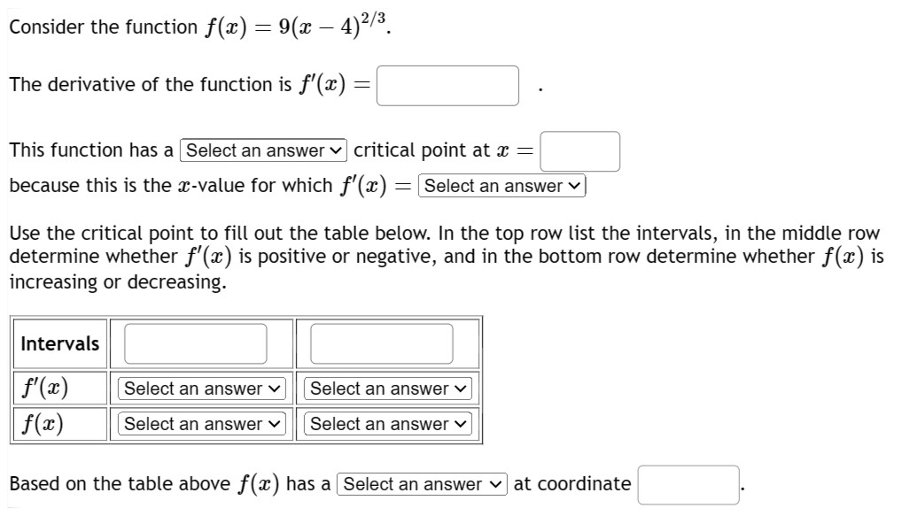Click the instructions paragraph about the critical point
Image resolution: width=902 pixels, height=516 pixels.
tap(443, 257)
